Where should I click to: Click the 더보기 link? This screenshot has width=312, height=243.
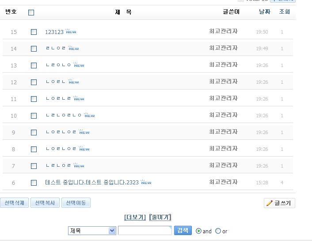pyautogui.click(x=135, y=217)
